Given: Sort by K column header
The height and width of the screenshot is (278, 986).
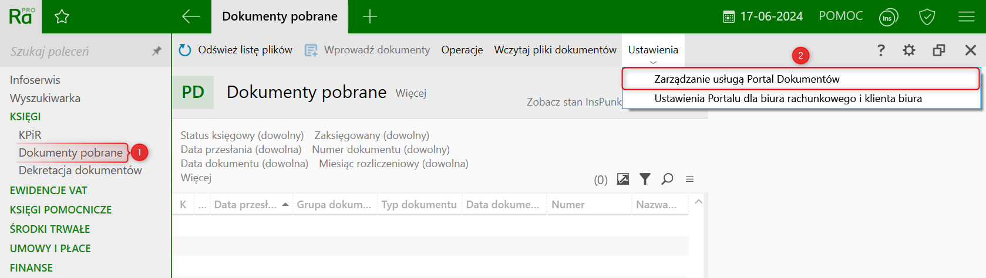Looking at the screenshot, I should click(x=183, y=205).
